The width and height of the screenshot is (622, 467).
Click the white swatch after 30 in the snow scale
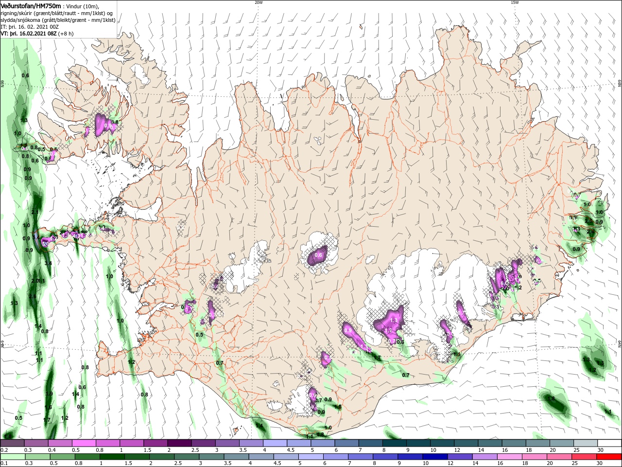[609, 443]
